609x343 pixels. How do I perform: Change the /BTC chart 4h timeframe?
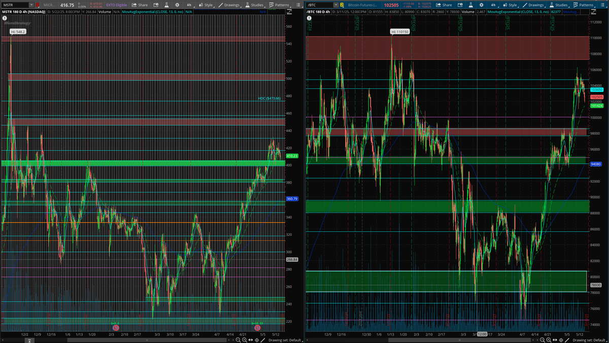click(x=494, y=5)
